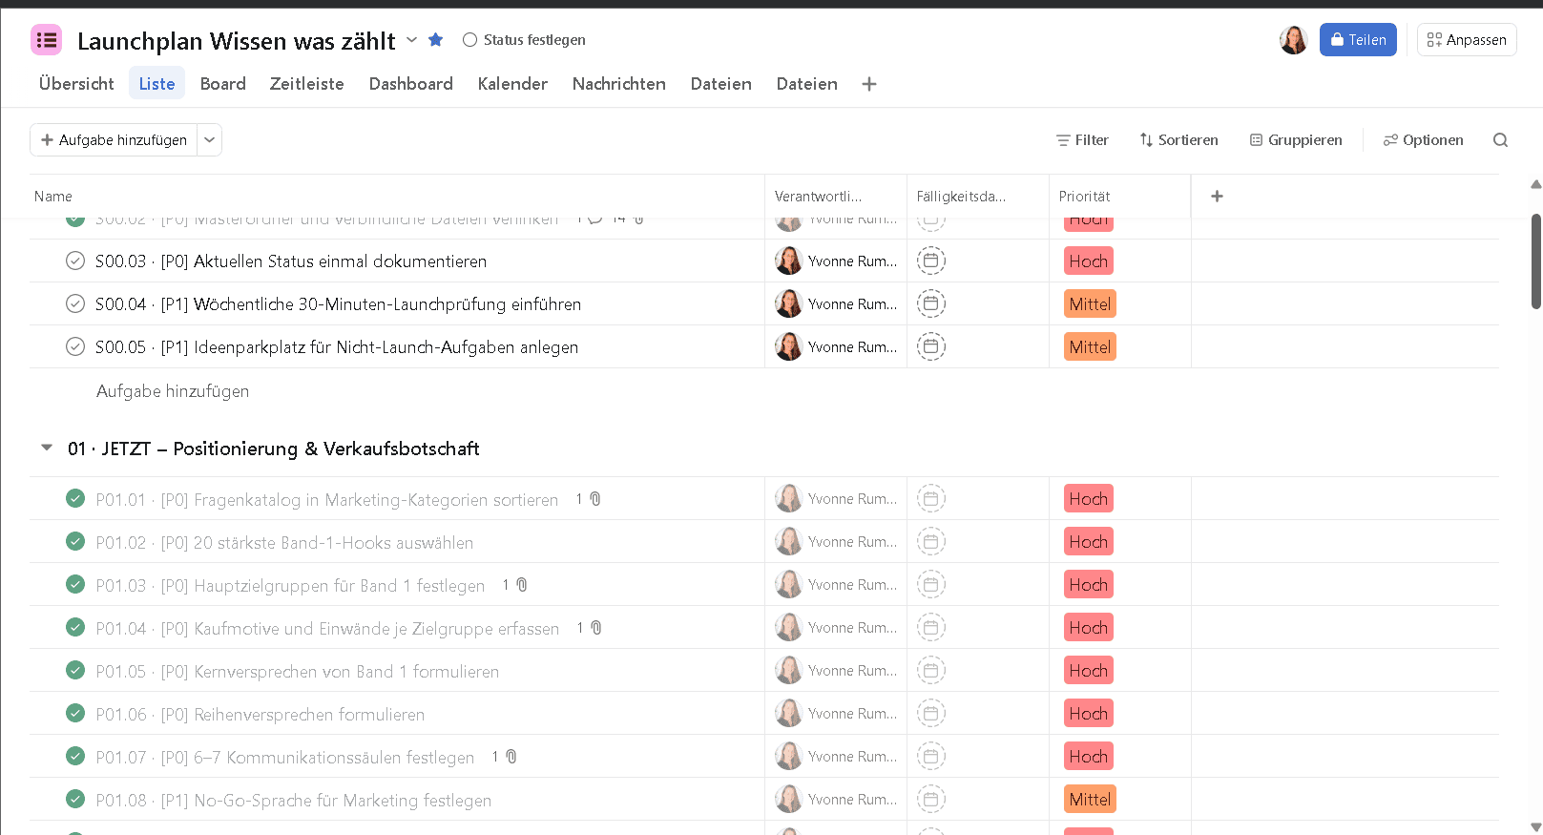Click the pink project list icon
The width and height of the screenshot is (1543, 835).
click(46, 40)
